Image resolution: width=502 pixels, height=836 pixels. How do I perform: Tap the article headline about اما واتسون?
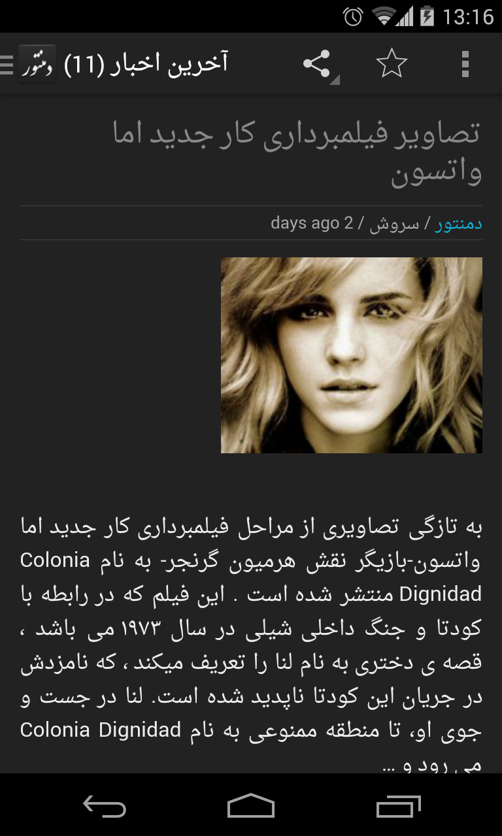[x=297, y=154]
